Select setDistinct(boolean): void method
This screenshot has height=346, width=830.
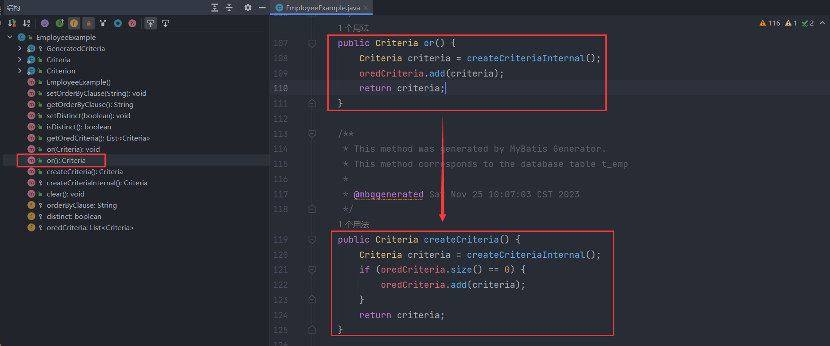[x=88, y=115]
